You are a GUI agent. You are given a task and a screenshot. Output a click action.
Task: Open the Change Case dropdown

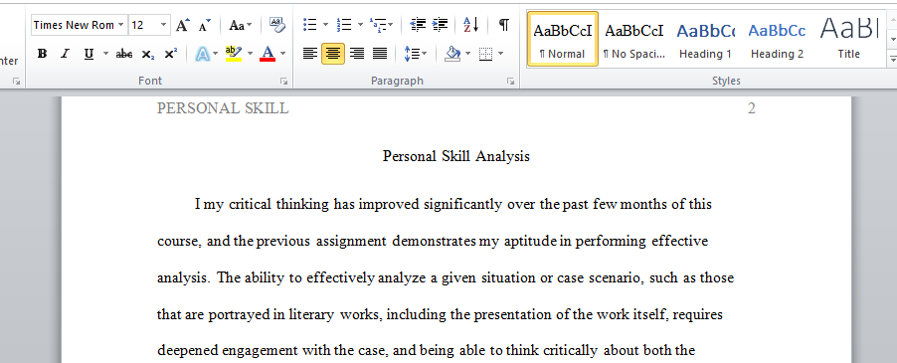[241, 25]
